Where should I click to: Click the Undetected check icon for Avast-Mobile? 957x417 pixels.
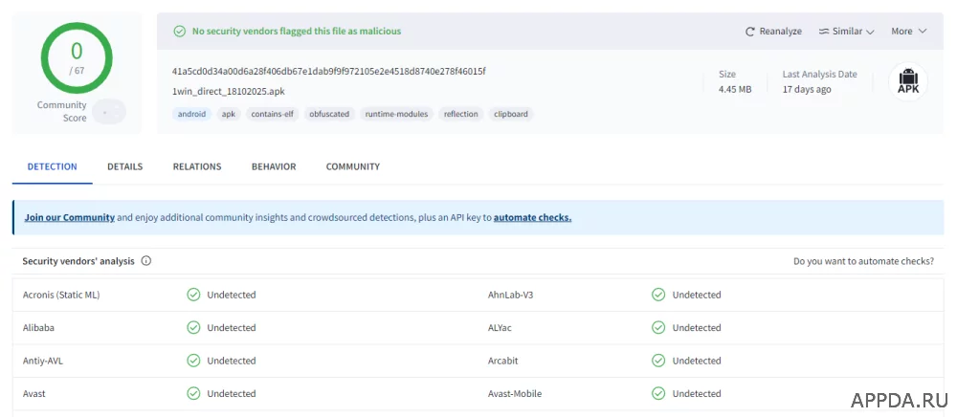(658, 394)
